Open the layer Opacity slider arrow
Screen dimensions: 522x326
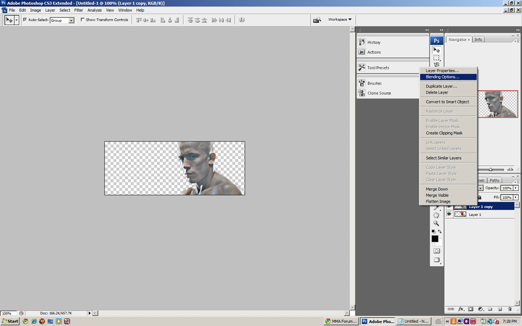coord(516,188)
